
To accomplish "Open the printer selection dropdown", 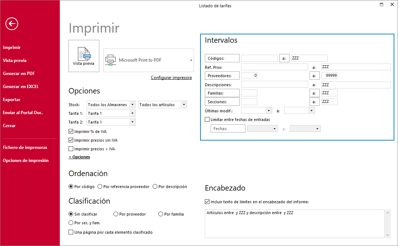I will coord(191,61).
